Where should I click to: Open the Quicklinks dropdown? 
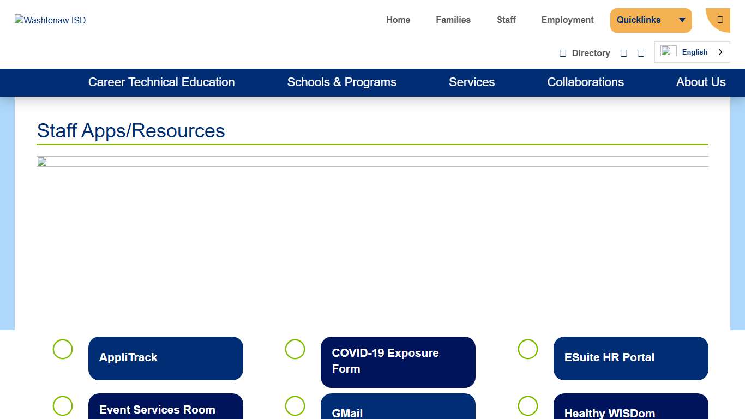(651, 20)
